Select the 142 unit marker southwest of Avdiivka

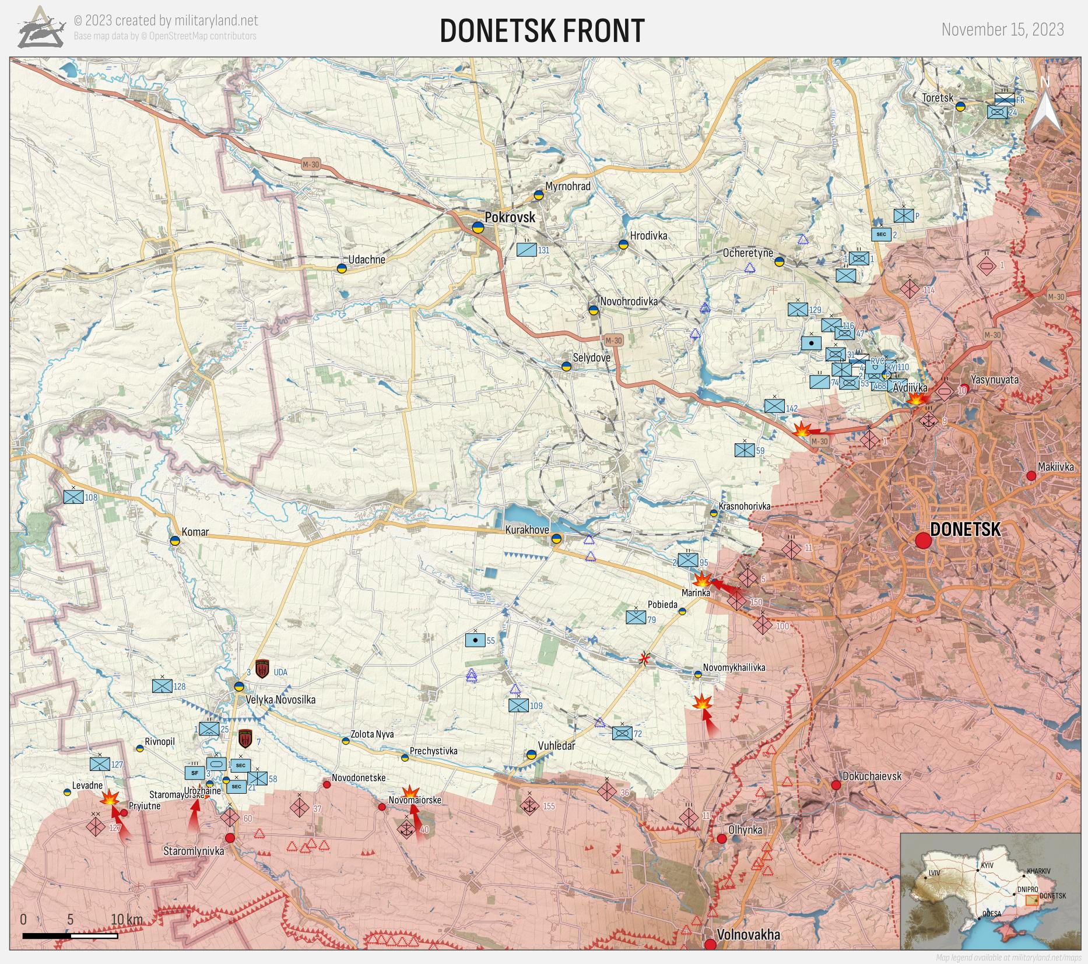(774, 405)
